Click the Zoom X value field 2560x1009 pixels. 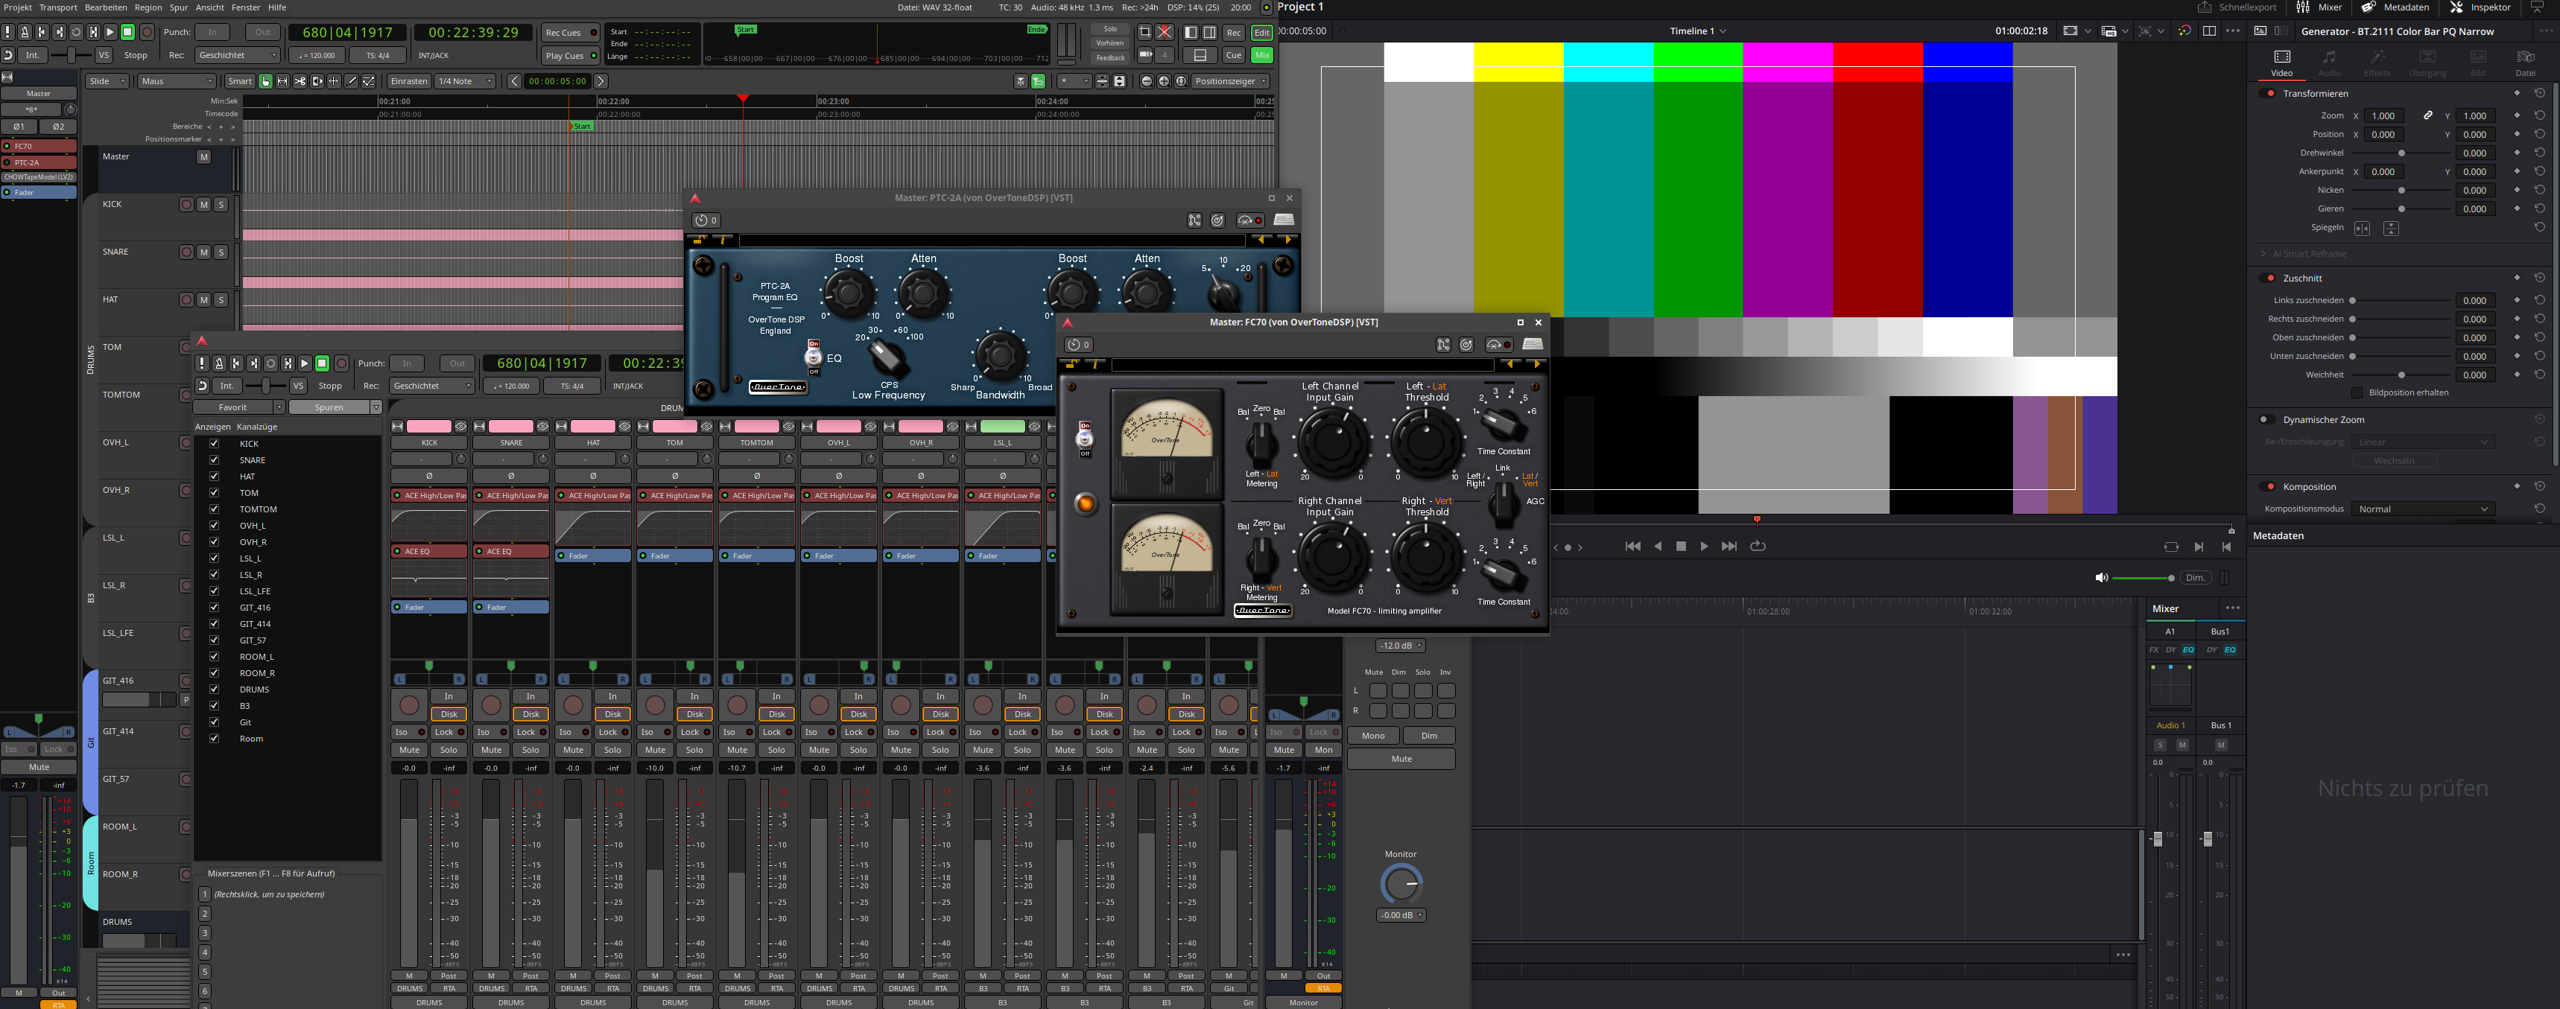(2383, 116)
